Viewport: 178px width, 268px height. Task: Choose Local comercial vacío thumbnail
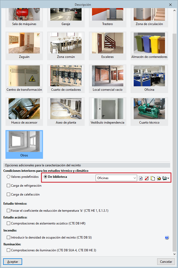click(108, 79)
